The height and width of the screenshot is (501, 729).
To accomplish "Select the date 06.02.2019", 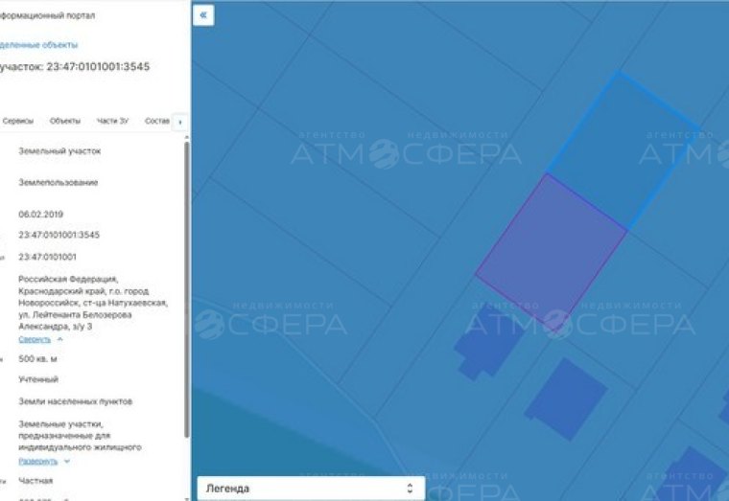I will [41, 214].
